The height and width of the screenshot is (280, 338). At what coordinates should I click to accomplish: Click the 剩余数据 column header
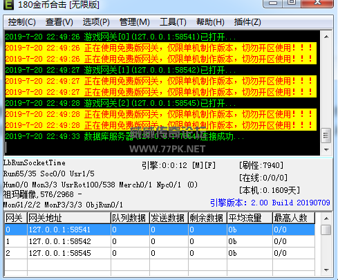tap(207, 218)
